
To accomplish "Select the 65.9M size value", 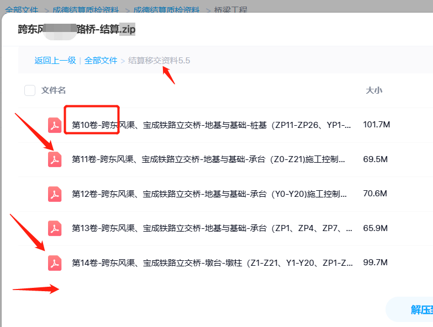I will 376,228.
